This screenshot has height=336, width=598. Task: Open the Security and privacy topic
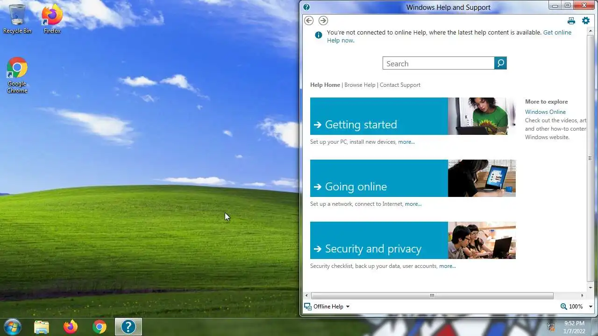coord(379,240)
